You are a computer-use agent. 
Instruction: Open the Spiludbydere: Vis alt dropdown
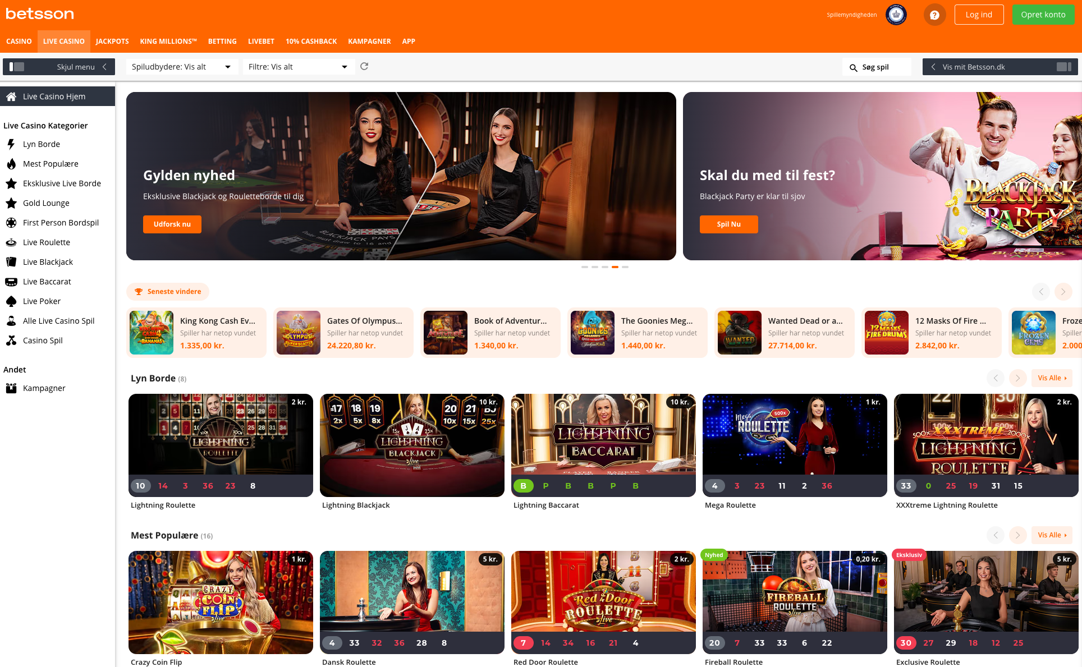[181, 66]
